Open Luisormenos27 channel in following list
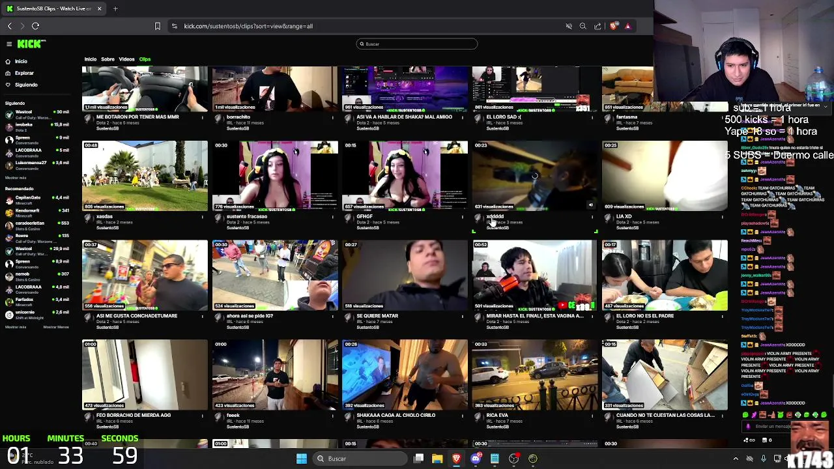 pos(37,165)
